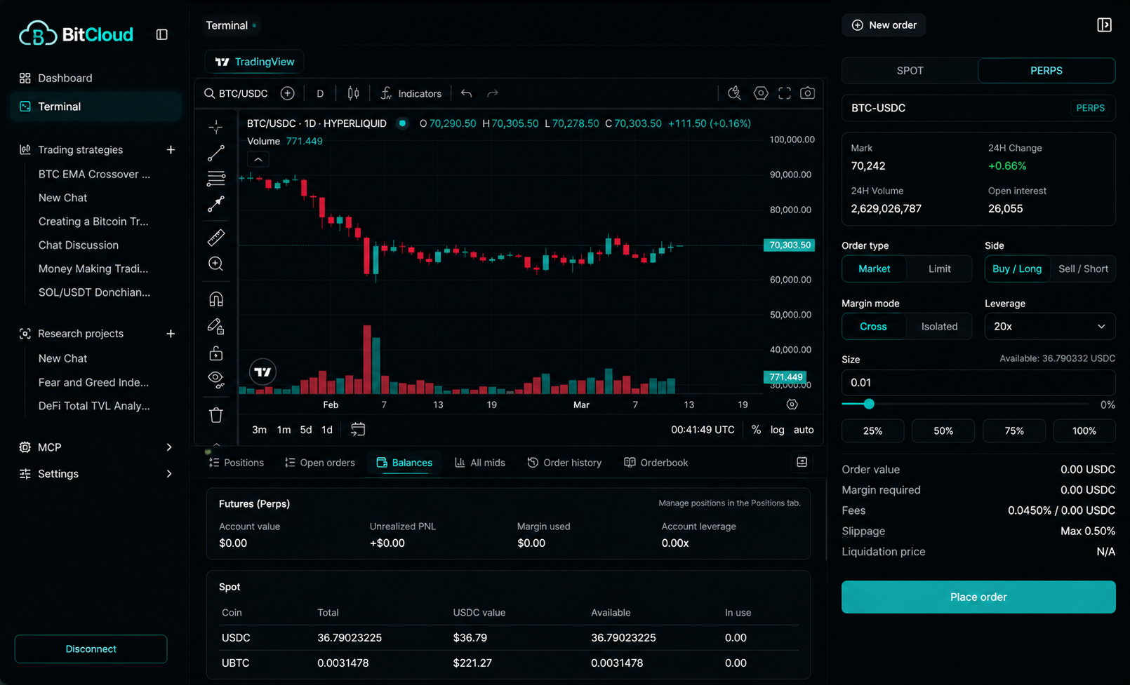Toggle lock all drawings padlock

pos(216,353)
